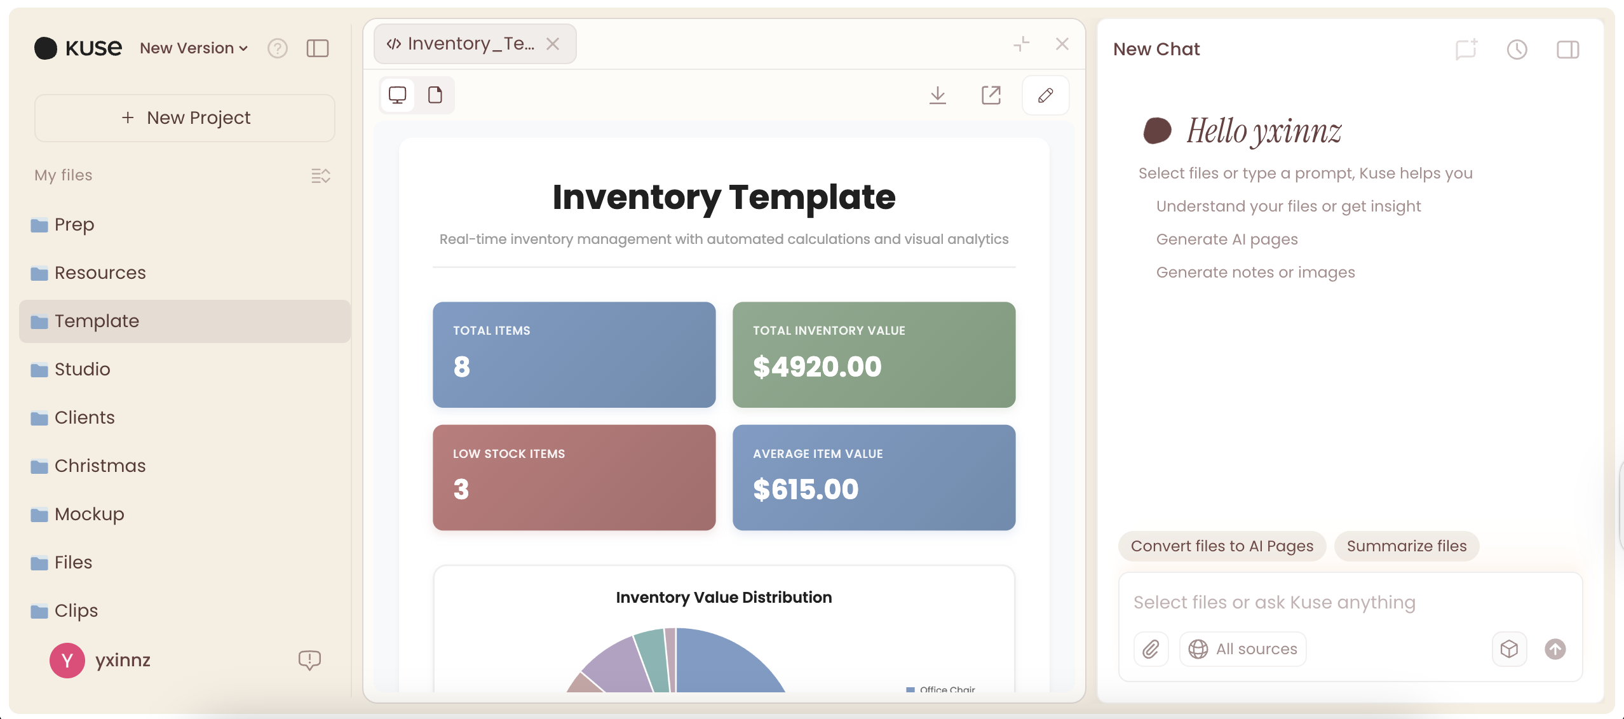The height and width of the screenshot is (719, 1624).
Task: Open the Christmas folder
Action: click(x=100, y=466)
